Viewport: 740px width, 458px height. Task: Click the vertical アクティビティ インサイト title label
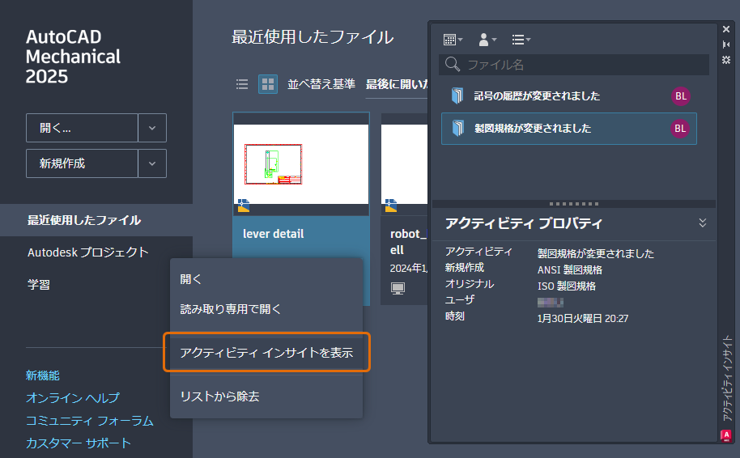tap(727, 378)
